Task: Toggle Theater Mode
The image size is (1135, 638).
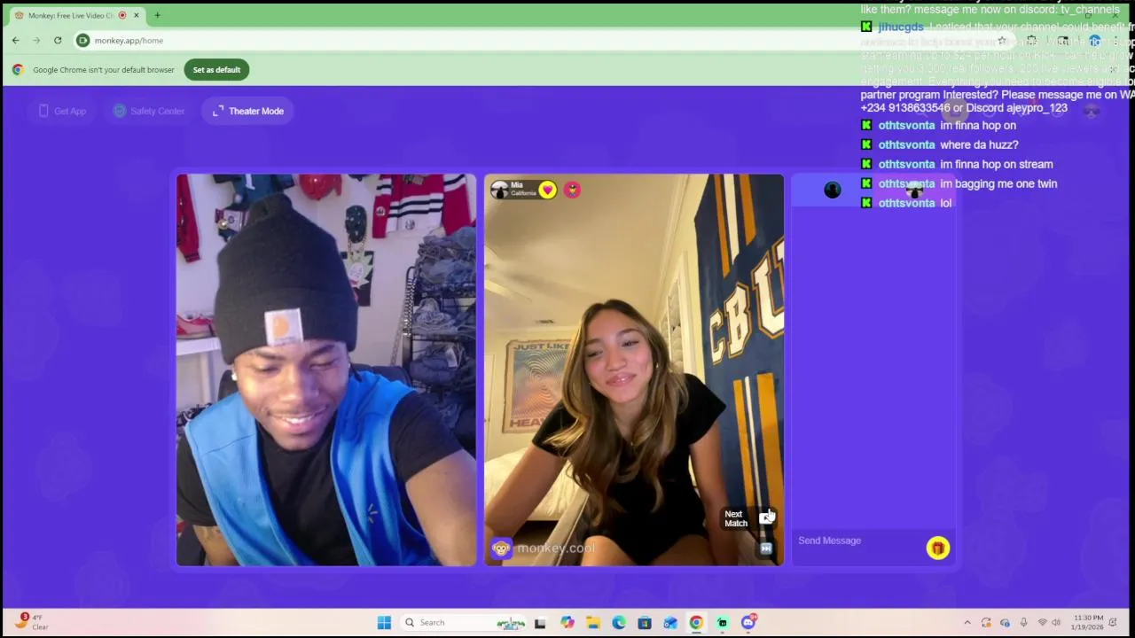Action: [x=247, y=111]
